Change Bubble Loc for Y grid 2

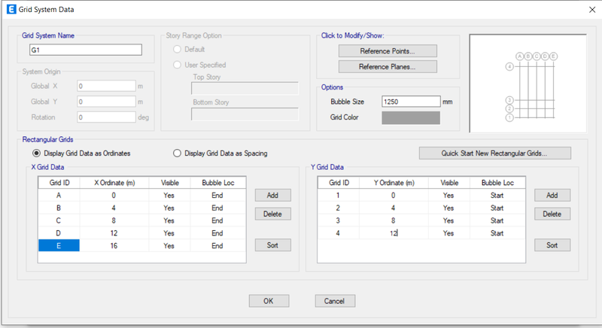click(497, 208)
